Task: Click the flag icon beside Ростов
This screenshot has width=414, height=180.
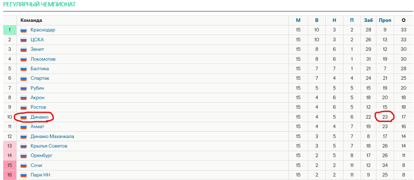Action: (24, 107)
